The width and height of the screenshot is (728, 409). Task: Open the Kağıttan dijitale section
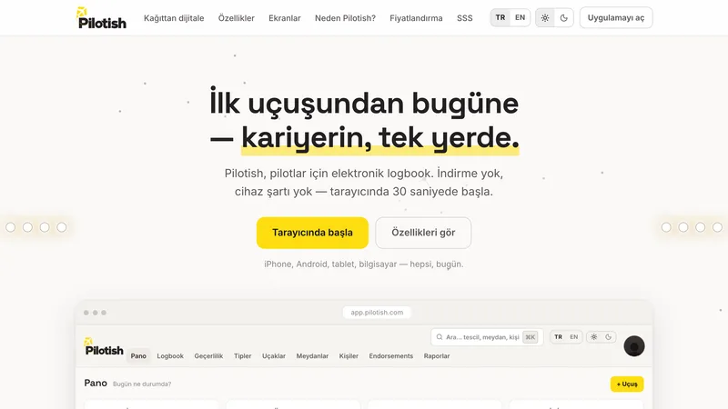pyautogui.click(x=174, y=18)
